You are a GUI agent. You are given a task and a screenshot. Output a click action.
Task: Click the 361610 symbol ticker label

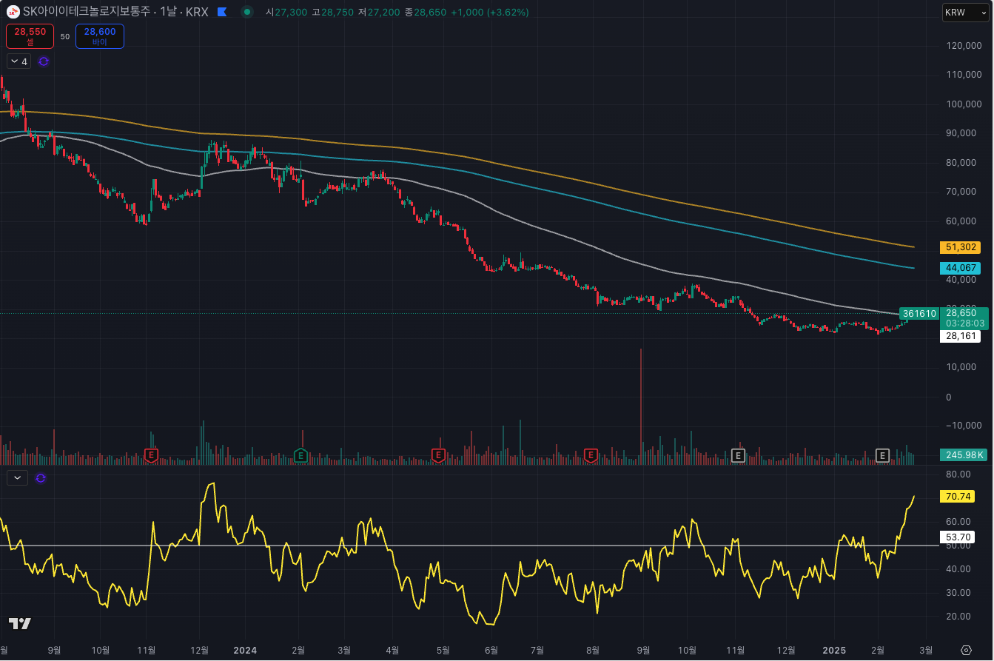click(x=919, y=313)
